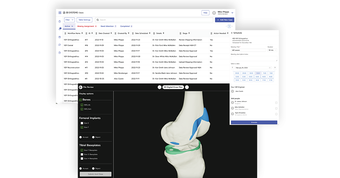Check femoral implant Size E
The image size is (340, 178).
point(82,123)
